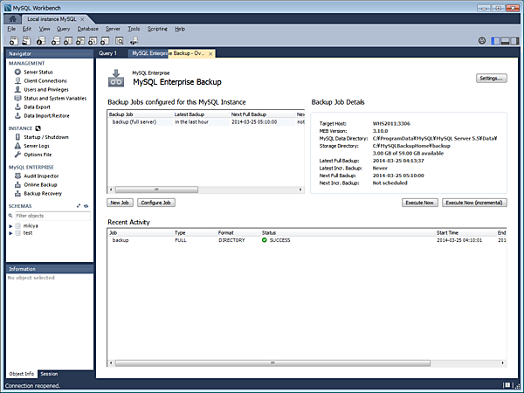Click the home screen tab icon
The image size is (524, 393).
(10, 18)
